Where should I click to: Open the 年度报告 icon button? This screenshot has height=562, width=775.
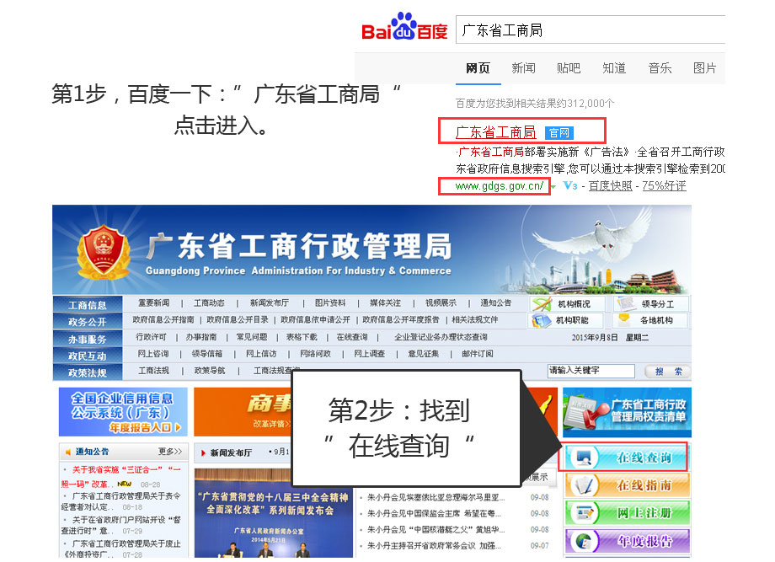[x=624, y=540]
